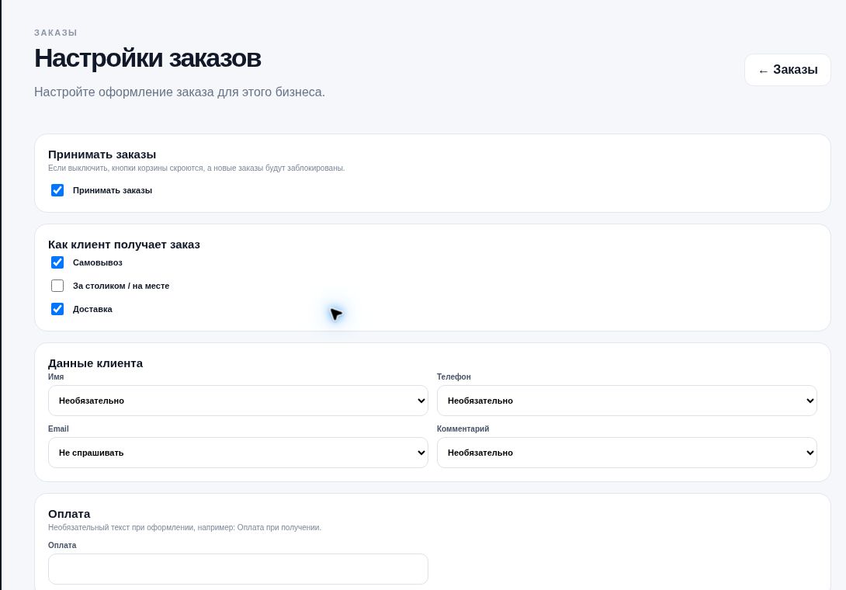The height and width of the screenshot is (590, 846).
Task: Go back via the ← Заказы button
Action: point(787,70)
